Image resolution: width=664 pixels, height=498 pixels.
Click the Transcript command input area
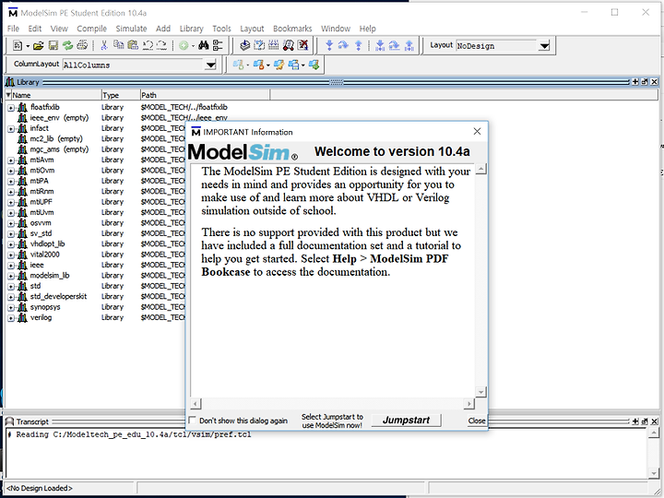326,453
